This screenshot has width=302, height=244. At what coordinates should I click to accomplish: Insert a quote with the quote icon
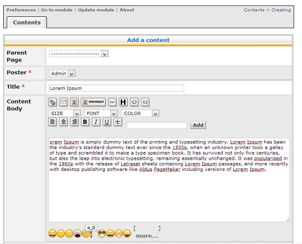tap(145, 102)
